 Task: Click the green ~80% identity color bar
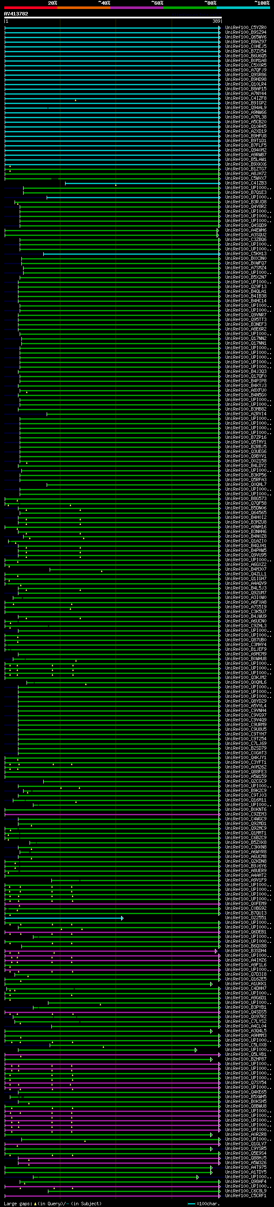pyautogui.click(x=190, y=8)
